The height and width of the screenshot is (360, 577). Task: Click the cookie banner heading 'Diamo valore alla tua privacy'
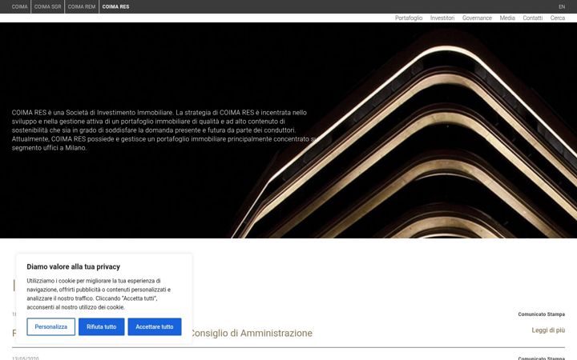[x=73, y=266]
